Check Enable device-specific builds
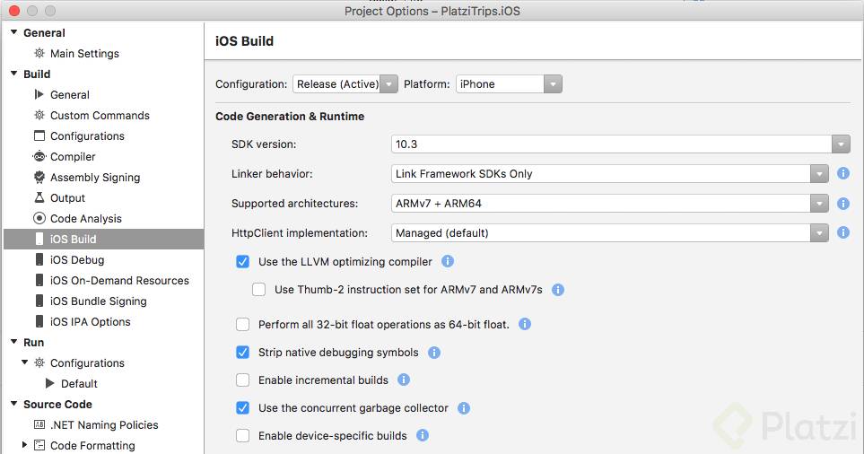The image size is (864, 454). coord(242,436)
